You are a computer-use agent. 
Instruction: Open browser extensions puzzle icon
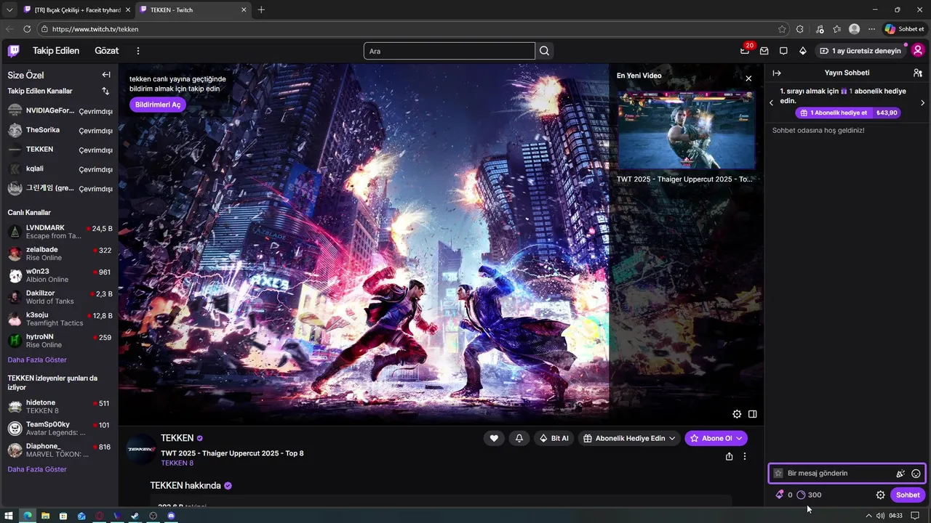(800, 29)
